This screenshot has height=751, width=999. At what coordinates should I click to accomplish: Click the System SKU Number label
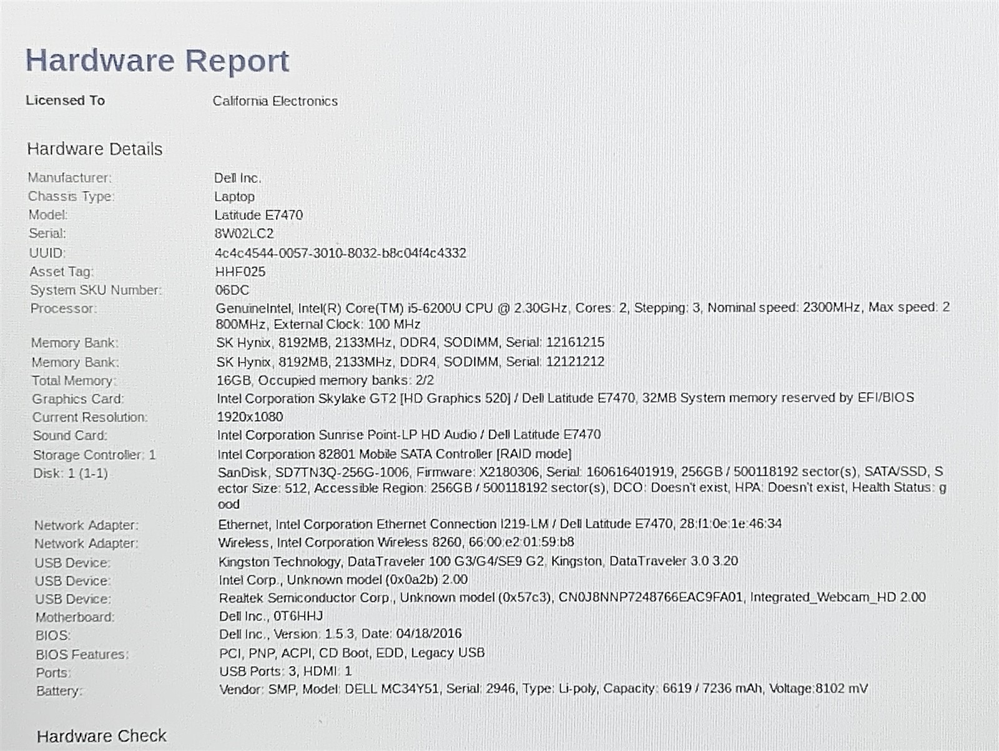pyautogui.click(x=96, y=290)
